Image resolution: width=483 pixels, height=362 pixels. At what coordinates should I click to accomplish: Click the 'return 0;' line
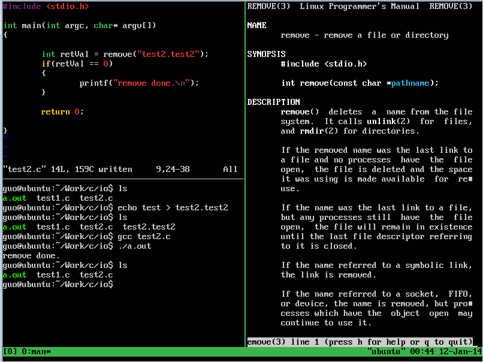point(62,111)
